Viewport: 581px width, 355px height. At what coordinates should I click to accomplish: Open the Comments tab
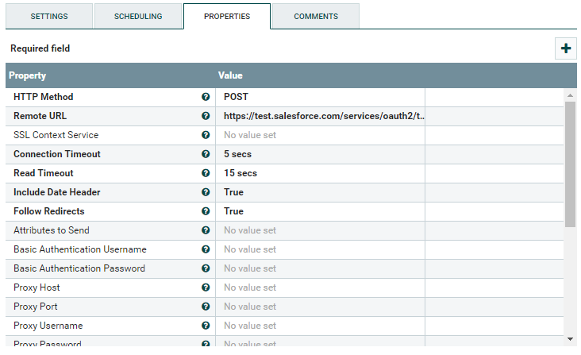click(316, 17)
